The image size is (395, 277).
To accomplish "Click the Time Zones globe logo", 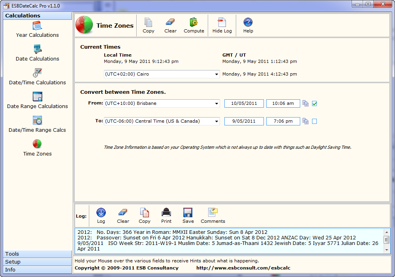I will [x=85, y=25].
